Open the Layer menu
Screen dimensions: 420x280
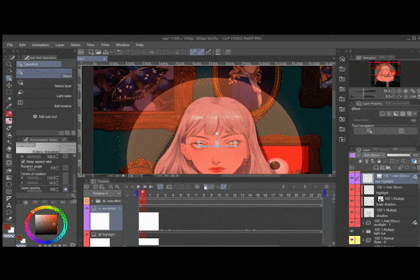(60, 45)
